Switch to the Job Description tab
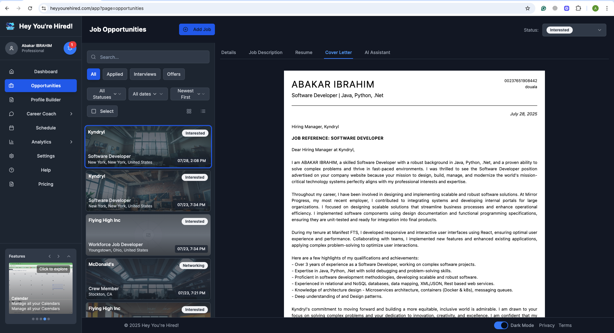This screenshot has height=333, width=614. (x=265, y=52)
